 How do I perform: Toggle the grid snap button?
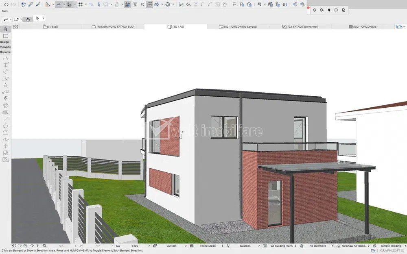coord(80,4)
